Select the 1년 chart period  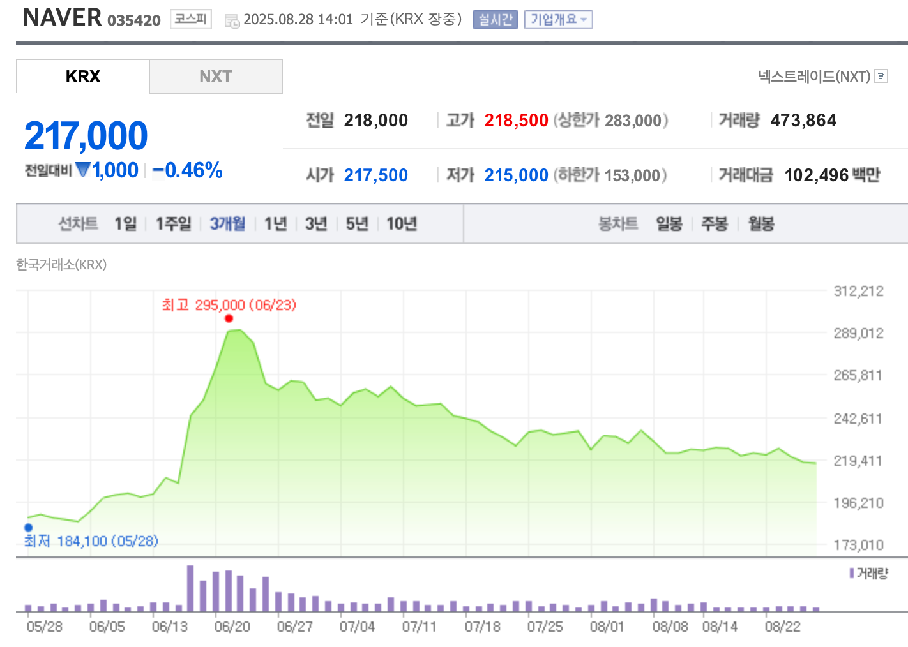point(274,223)
